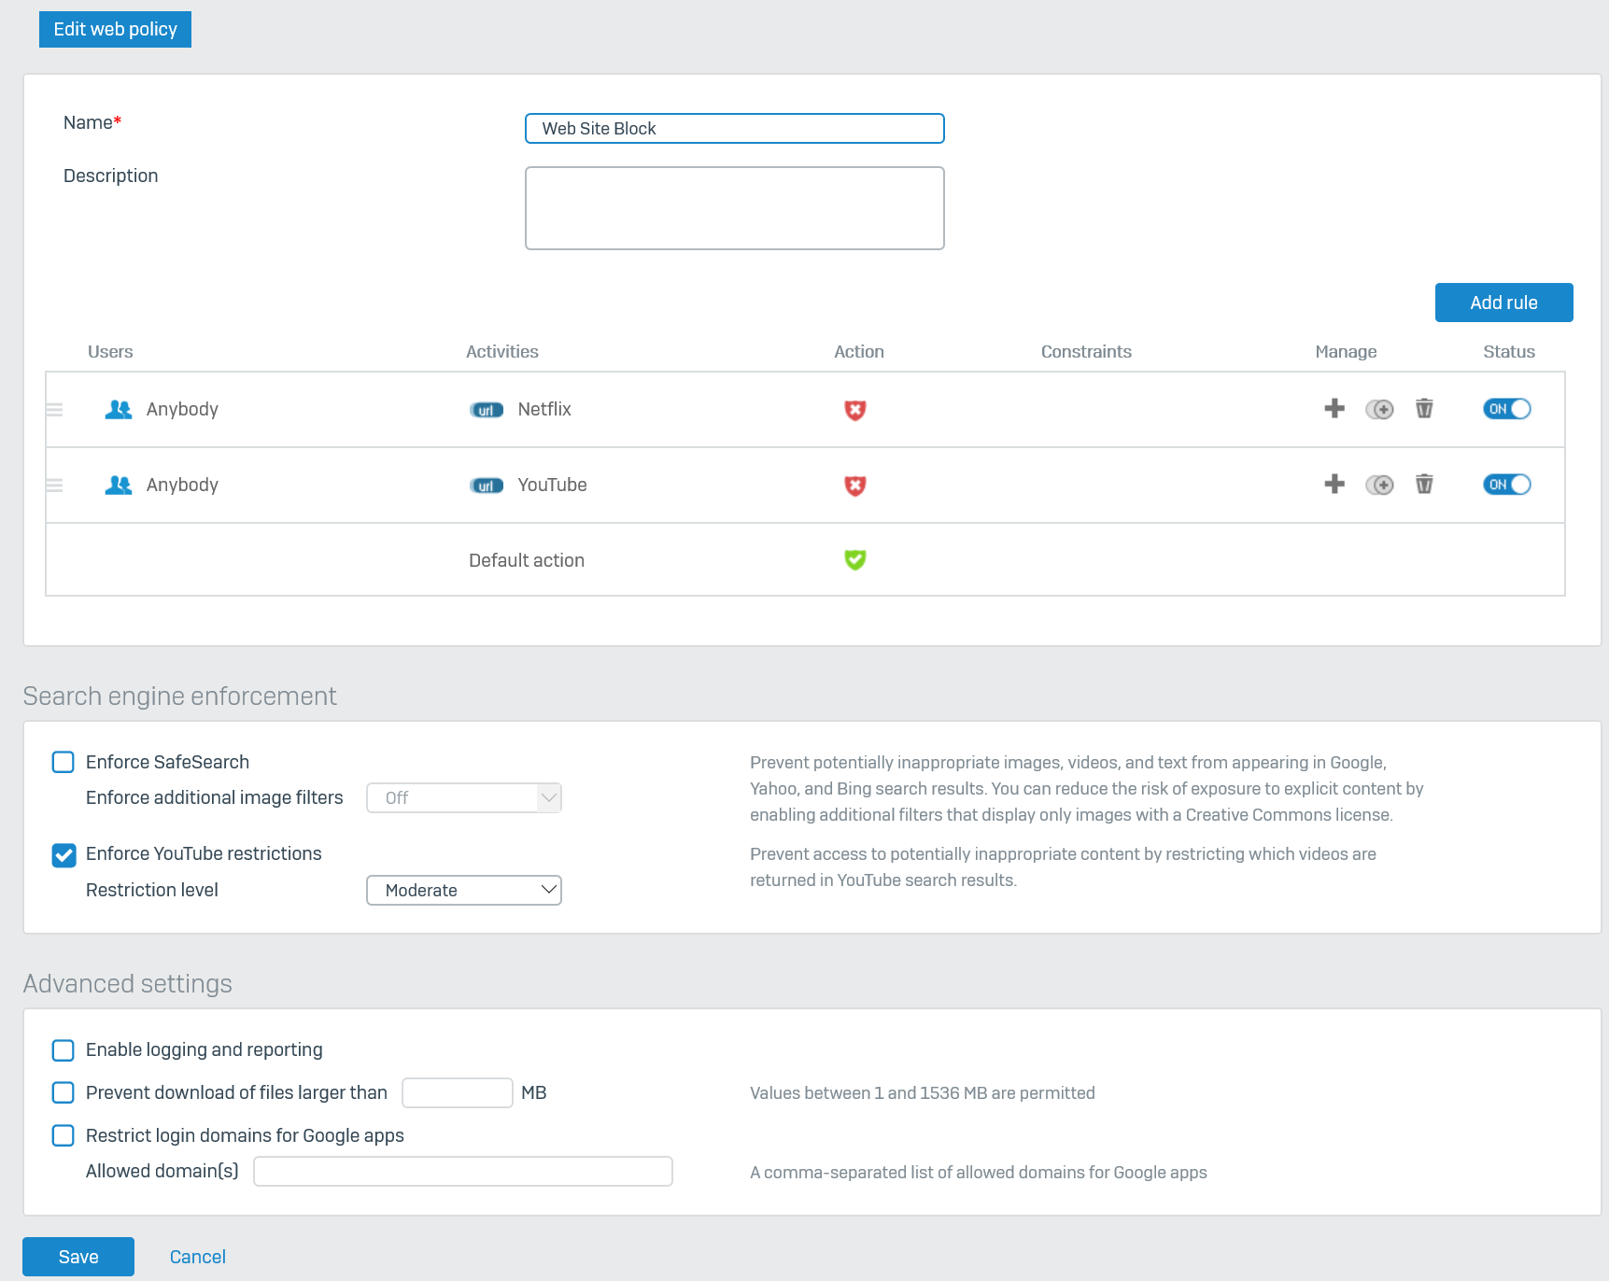Click the Add rule button
Image resolution: width=1609 pixels, height=1281 pixels.
(1503, 303)
